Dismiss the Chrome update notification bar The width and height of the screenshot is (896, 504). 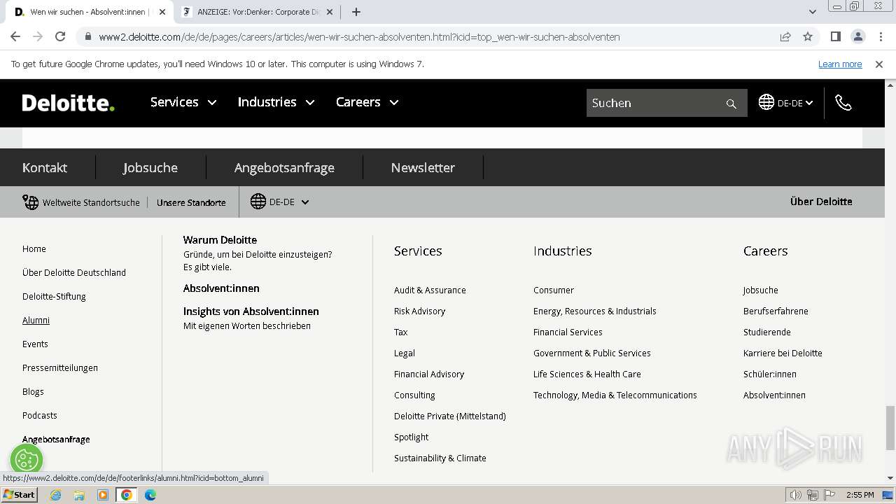pos(879,64)
